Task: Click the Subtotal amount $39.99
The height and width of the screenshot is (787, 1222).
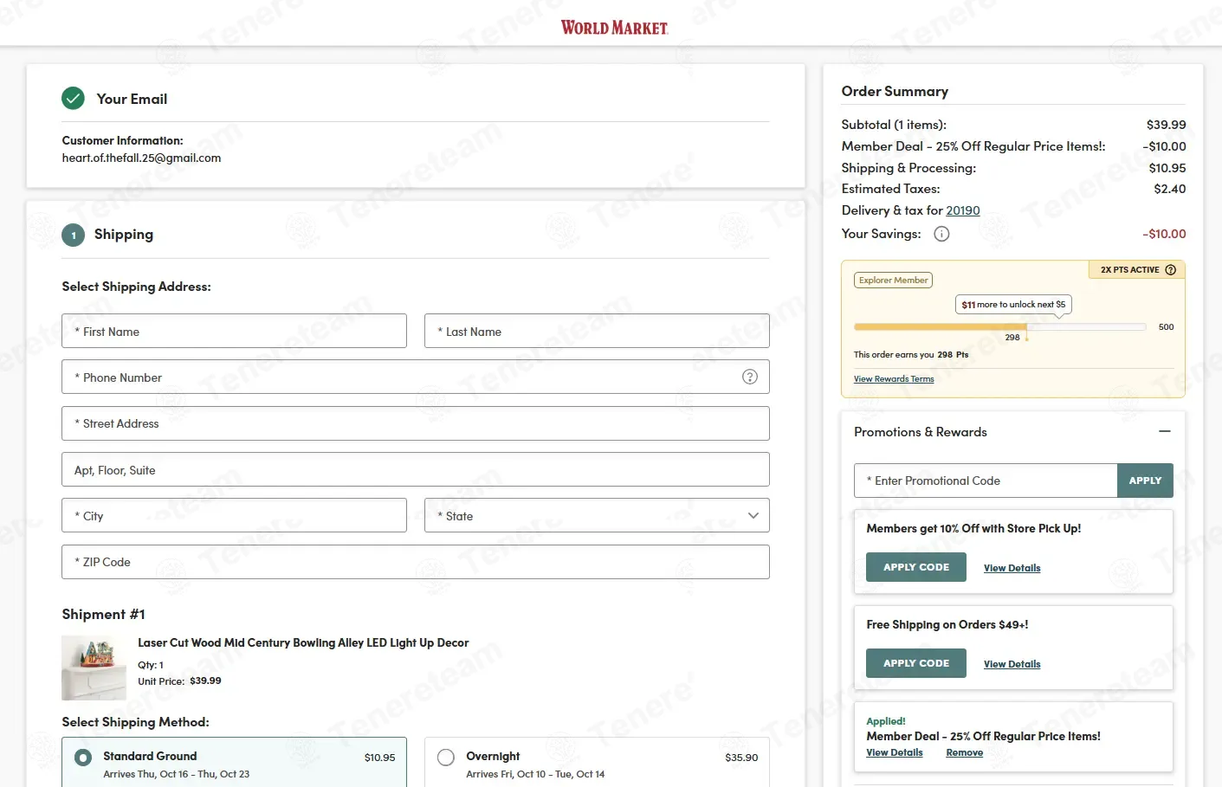Action: coord(1166,125)
